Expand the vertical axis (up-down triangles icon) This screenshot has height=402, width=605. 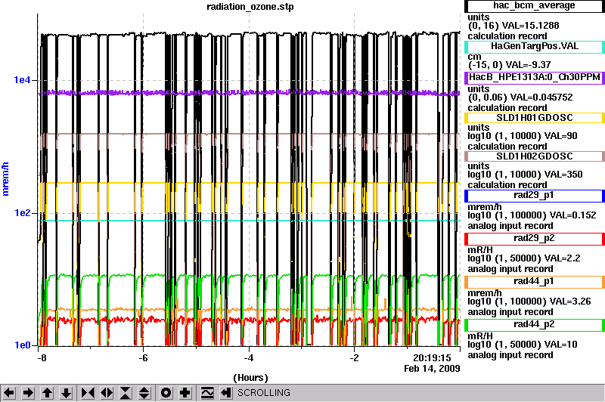(144, 393)
